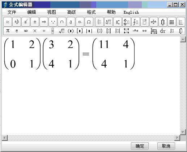
Task: Open the matrix templates palette
Action: pyautogui.click(x=171, y=22)
